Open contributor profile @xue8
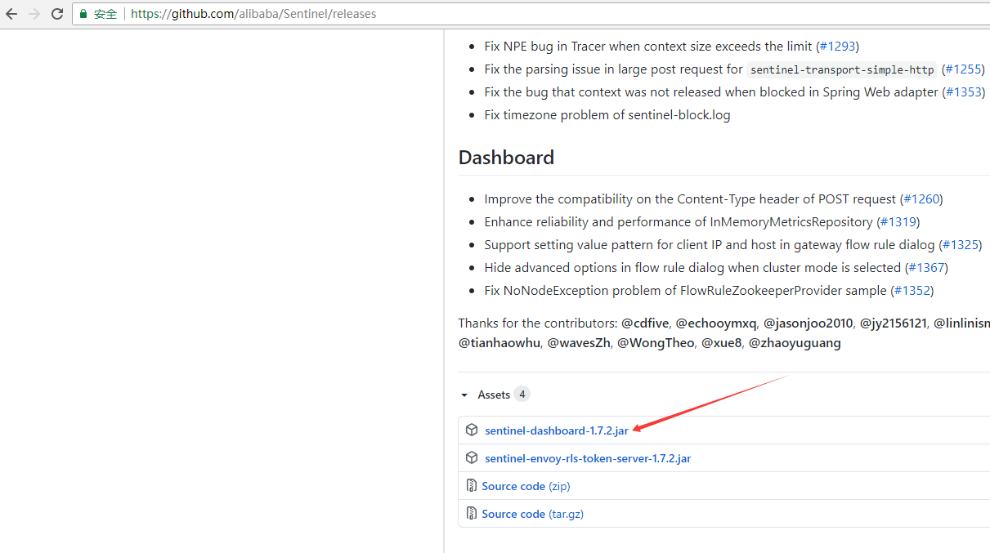 (x=721, y=343)
